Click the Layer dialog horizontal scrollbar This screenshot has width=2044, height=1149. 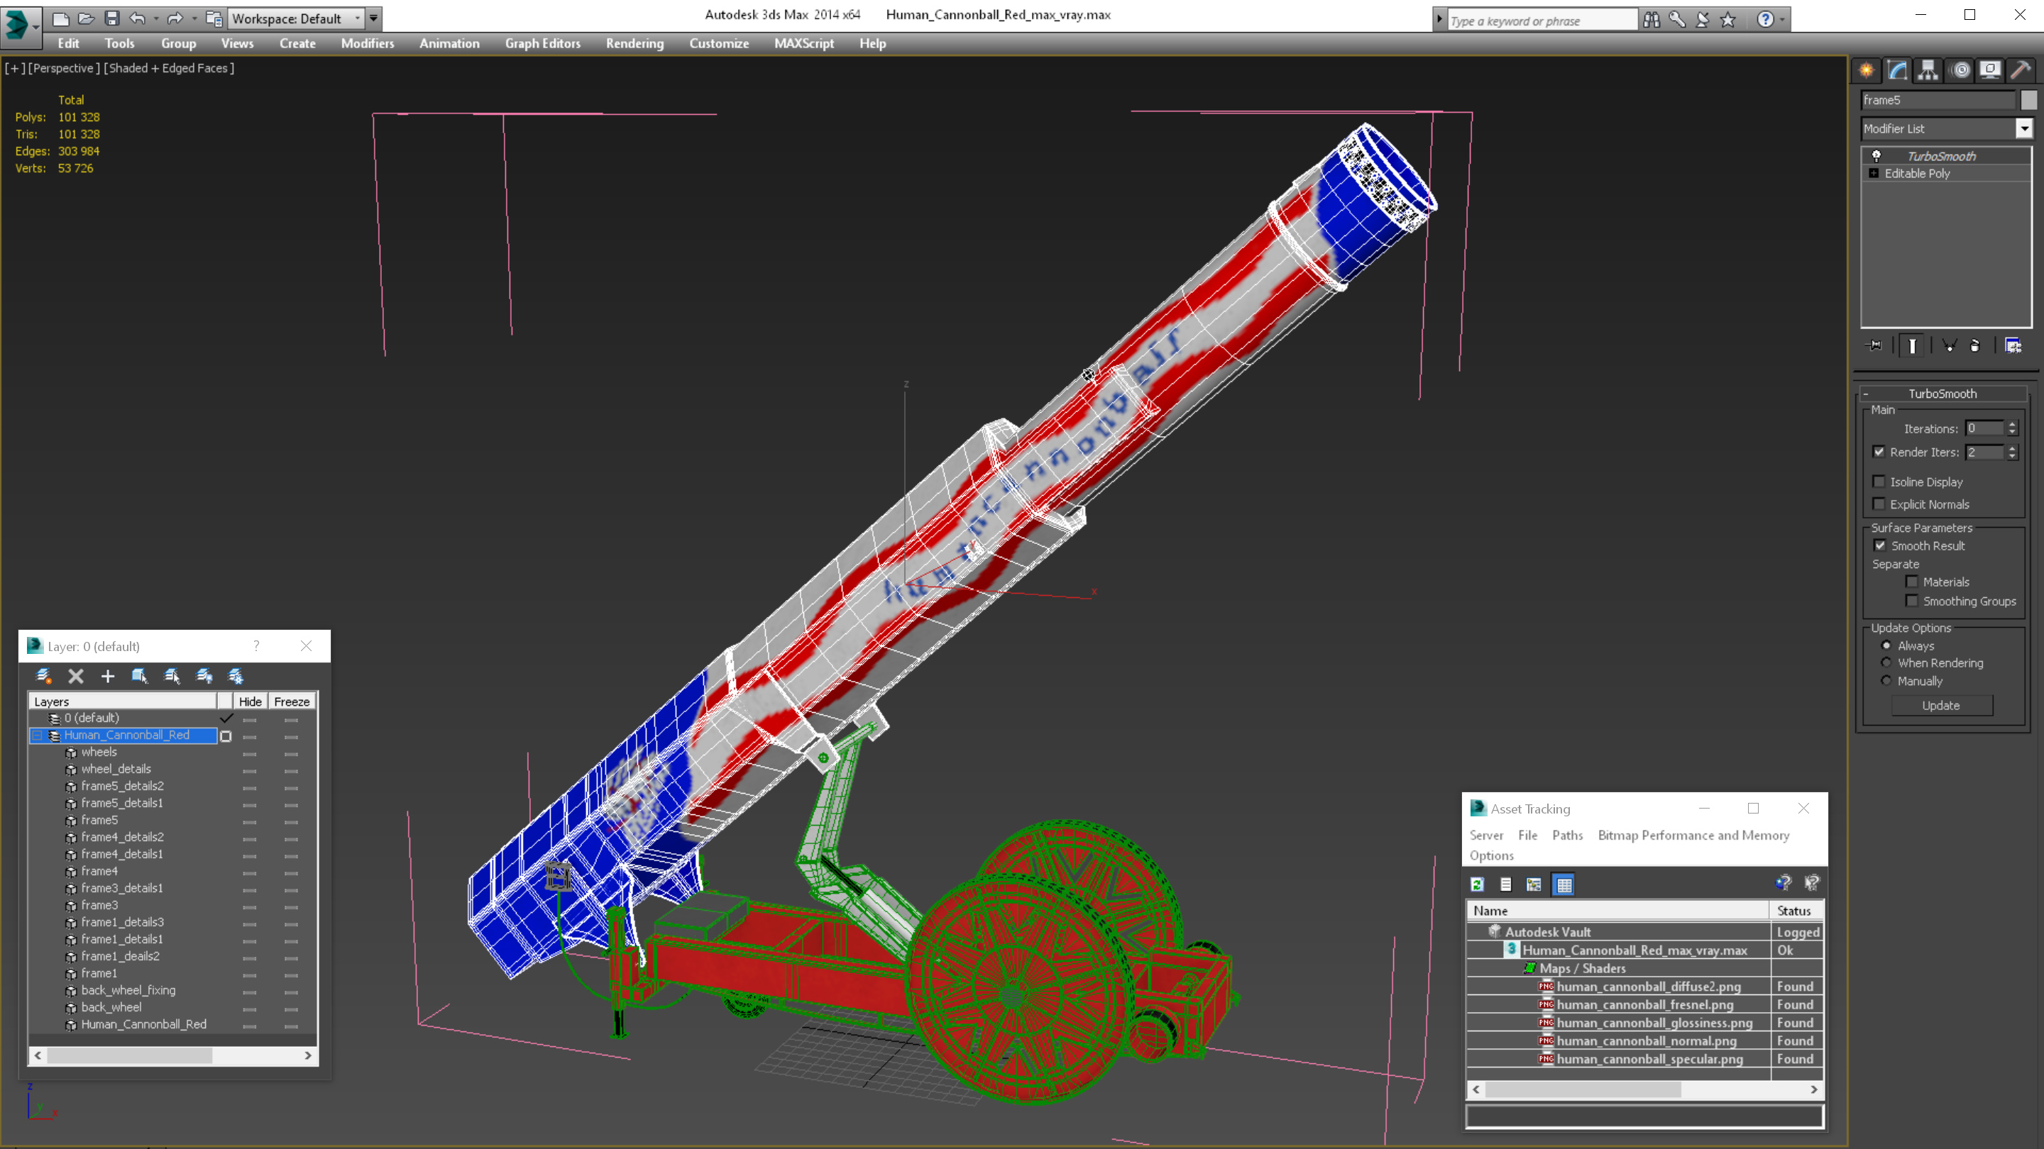[173, 1055]
